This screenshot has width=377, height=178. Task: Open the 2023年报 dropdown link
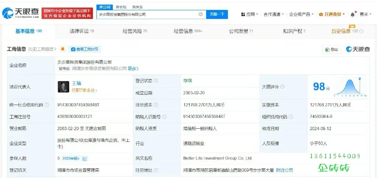(71, 158)
